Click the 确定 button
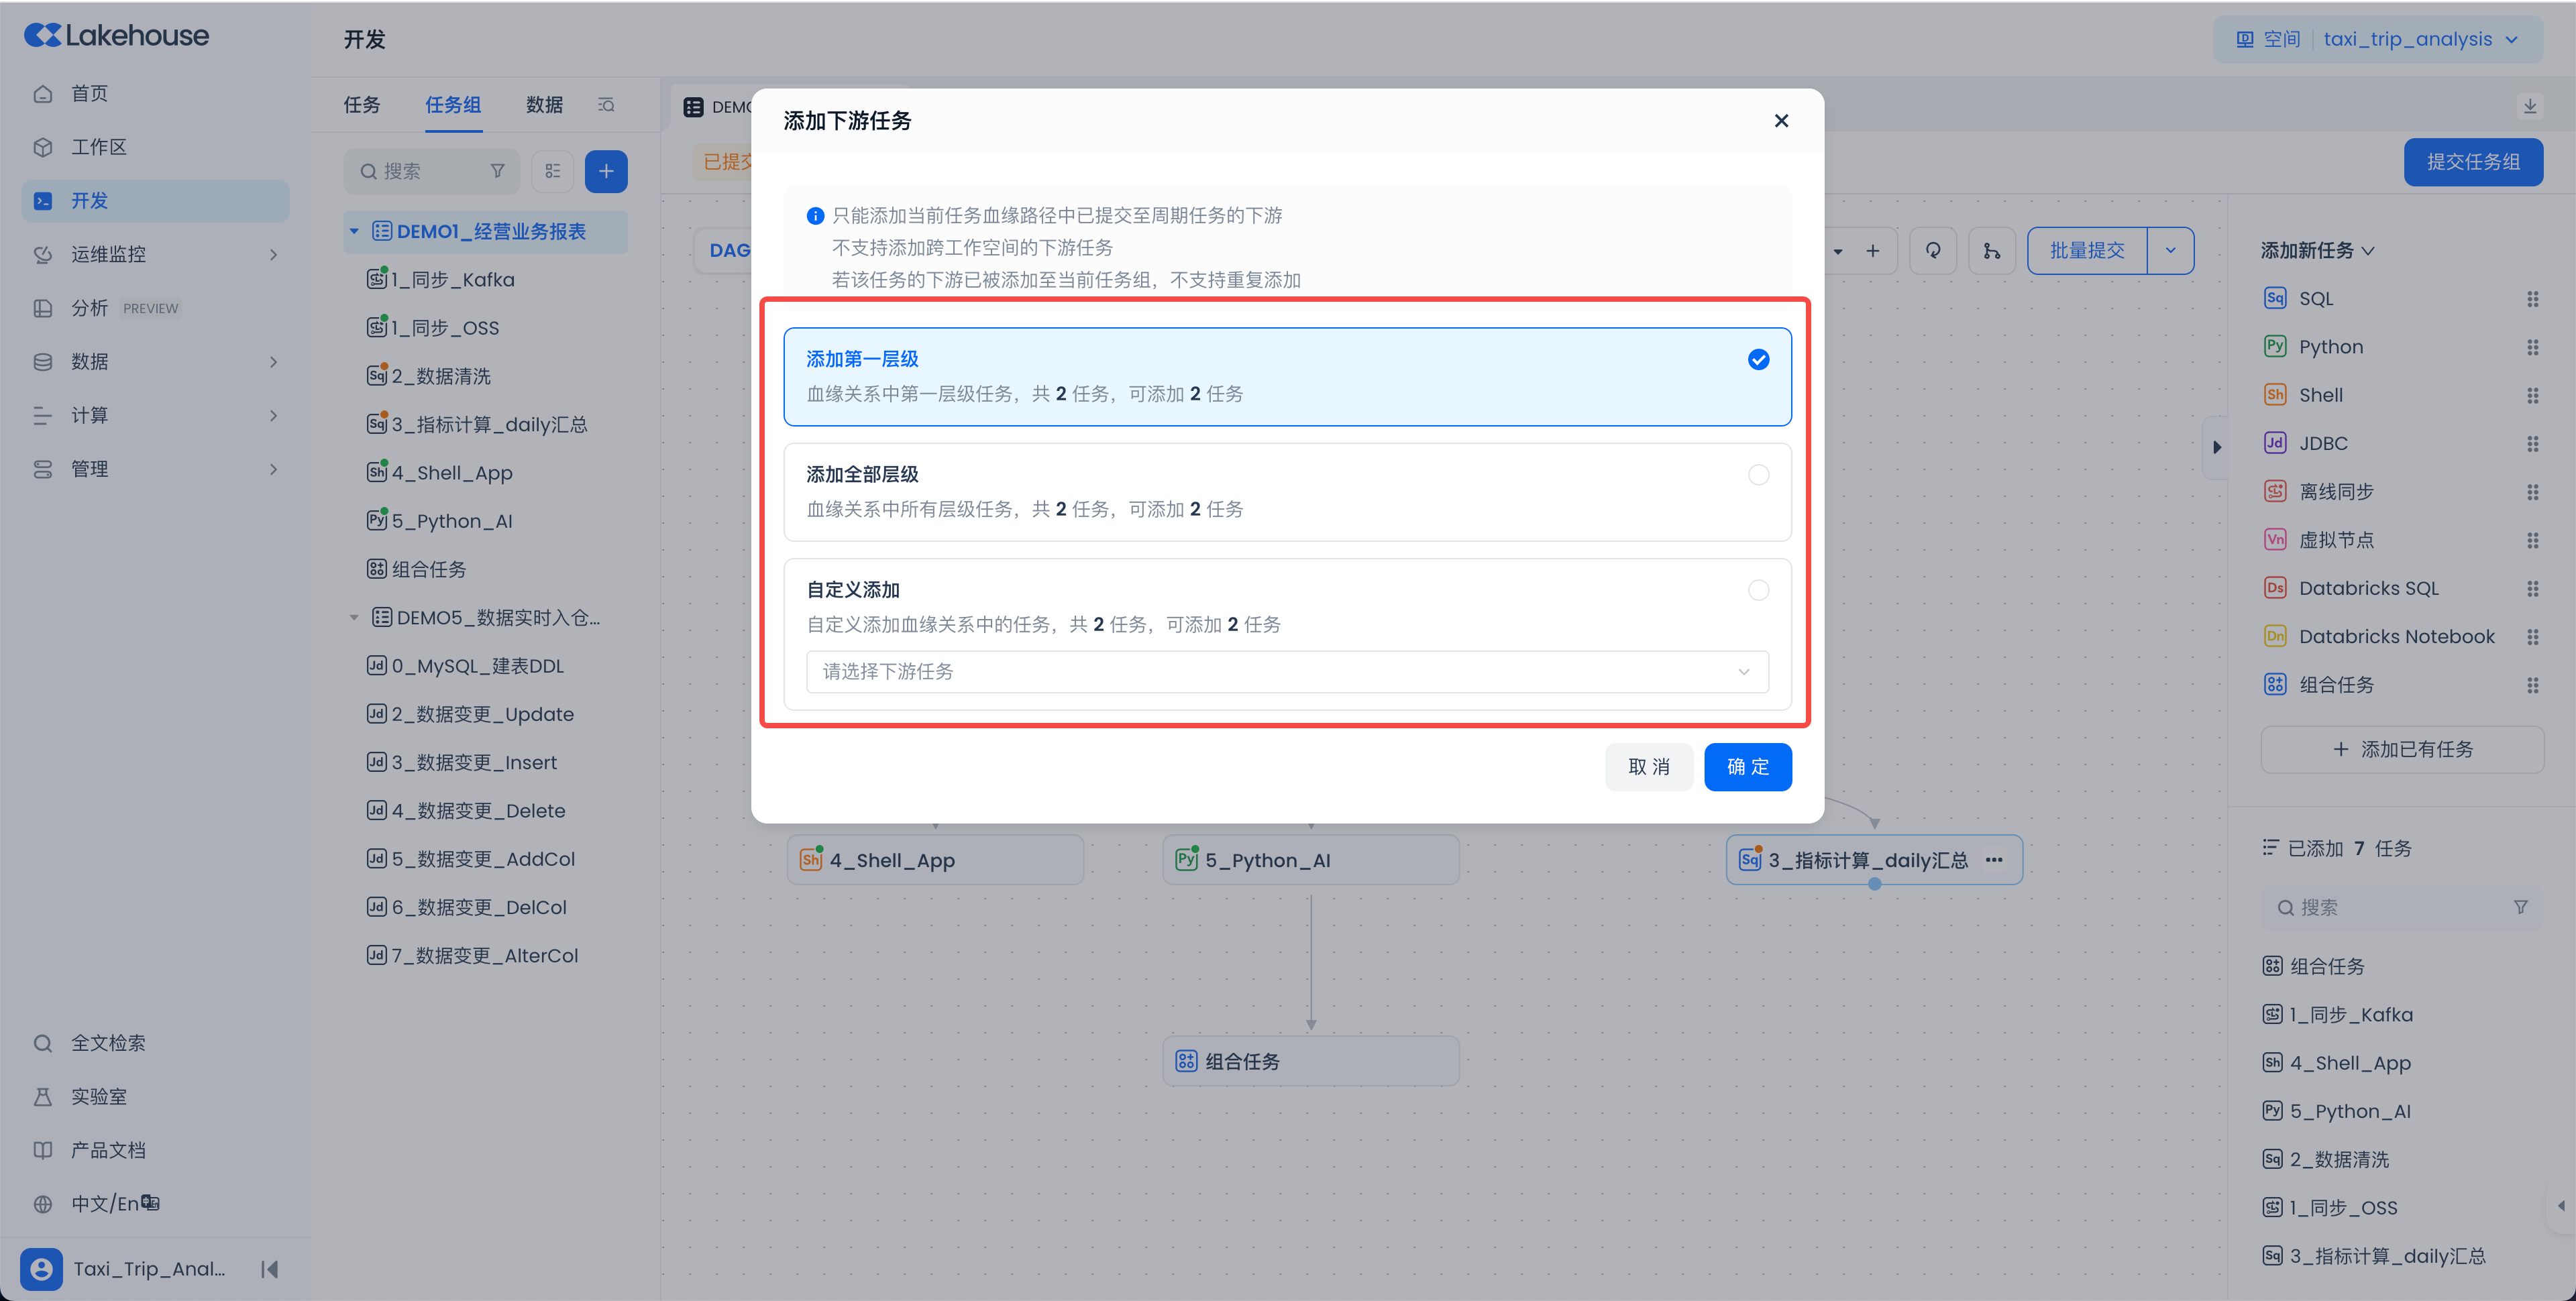2576x1301 pixels. [1747, 767]
